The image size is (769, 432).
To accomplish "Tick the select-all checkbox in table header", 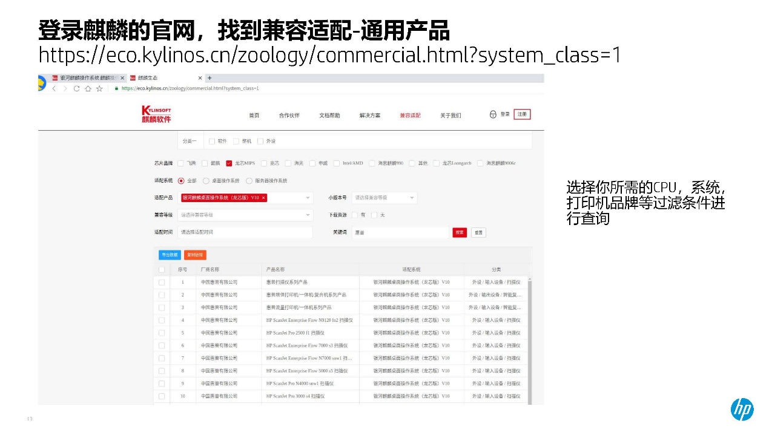I will tap(162, 269).
